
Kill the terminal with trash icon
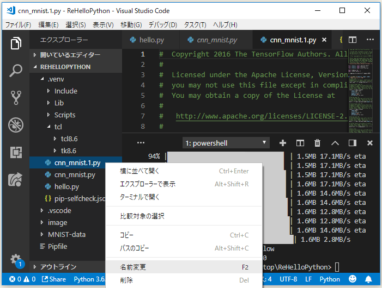pyautogui.click(x=318, y=143)
